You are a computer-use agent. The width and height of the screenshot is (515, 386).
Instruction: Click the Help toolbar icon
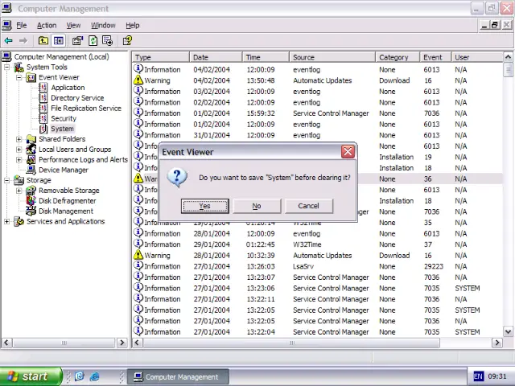pyautogui.click(x=127, y=41)
